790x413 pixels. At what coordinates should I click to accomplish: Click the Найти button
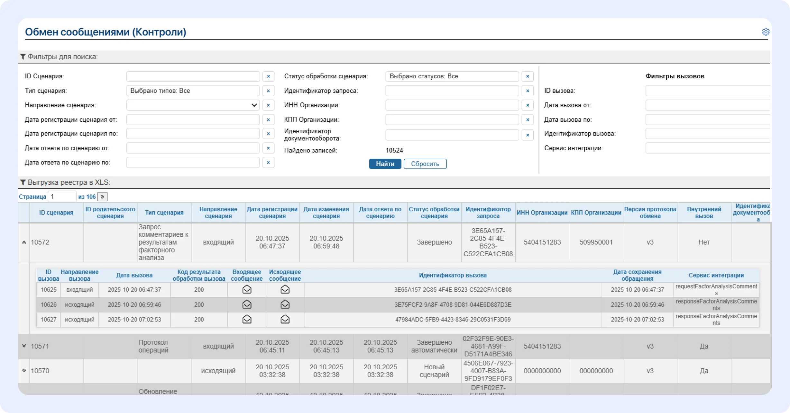[385, 164]
